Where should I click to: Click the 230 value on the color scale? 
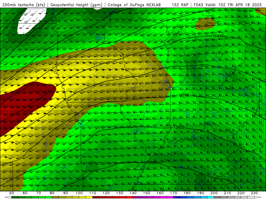coord(255,193)
